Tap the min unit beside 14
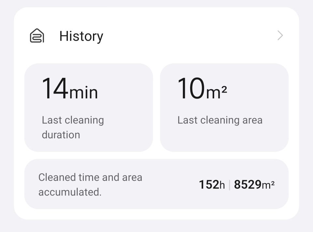This screenshot has height=232, width=313. [x=83, y=92]
